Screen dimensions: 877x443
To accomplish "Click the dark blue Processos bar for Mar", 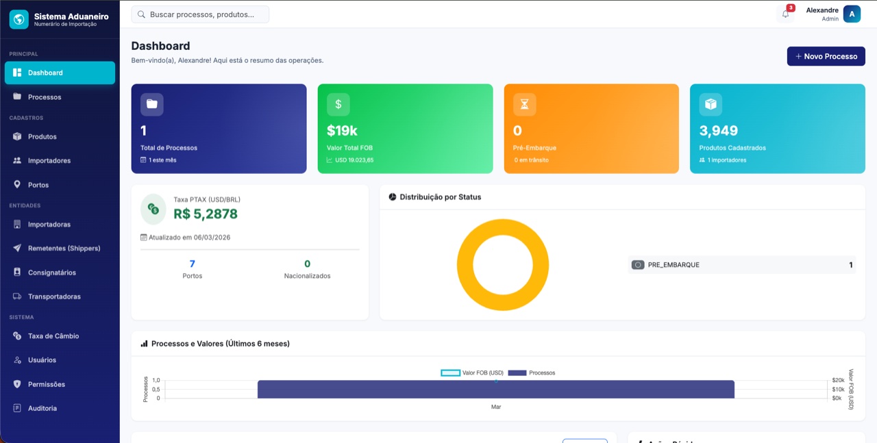I will tap(496, 389).
